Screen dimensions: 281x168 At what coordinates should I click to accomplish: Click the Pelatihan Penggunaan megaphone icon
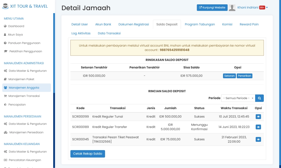coord(6,51)
